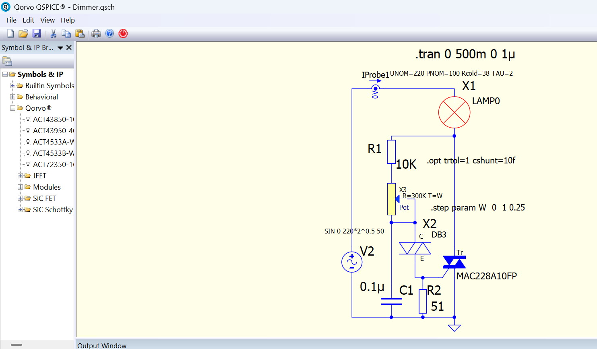Viewport: 597px width, 349px height.
Task: Click the .tran 0 500m 0 1µ directive
Action: [x=465, y=54]
